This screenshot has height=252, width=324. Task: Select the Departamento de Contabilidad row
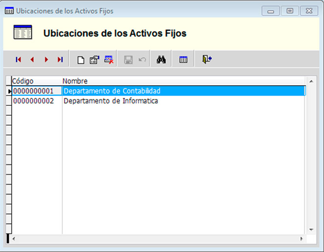pyautogui.click(x=112, y=91)
